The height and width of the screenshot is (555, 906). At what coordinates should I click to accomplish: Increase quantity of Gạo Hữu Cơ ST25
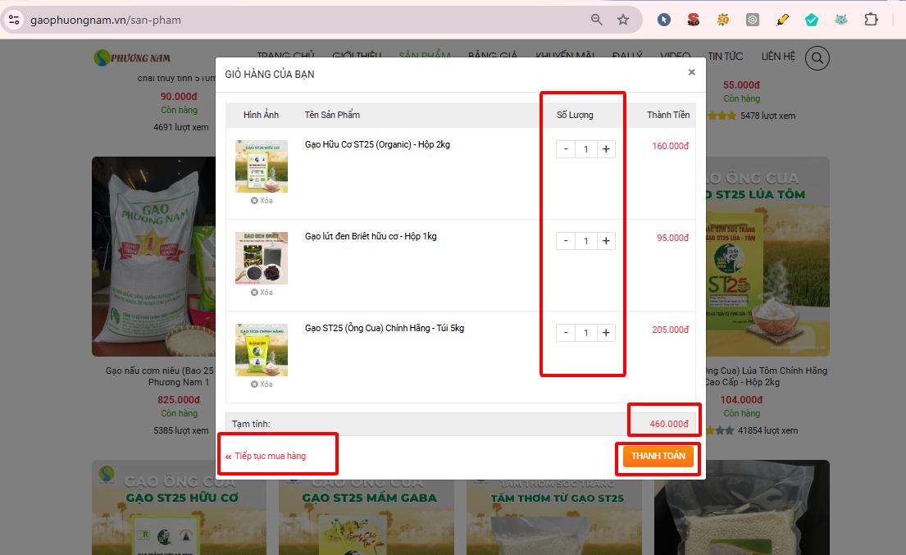(606, 149)
